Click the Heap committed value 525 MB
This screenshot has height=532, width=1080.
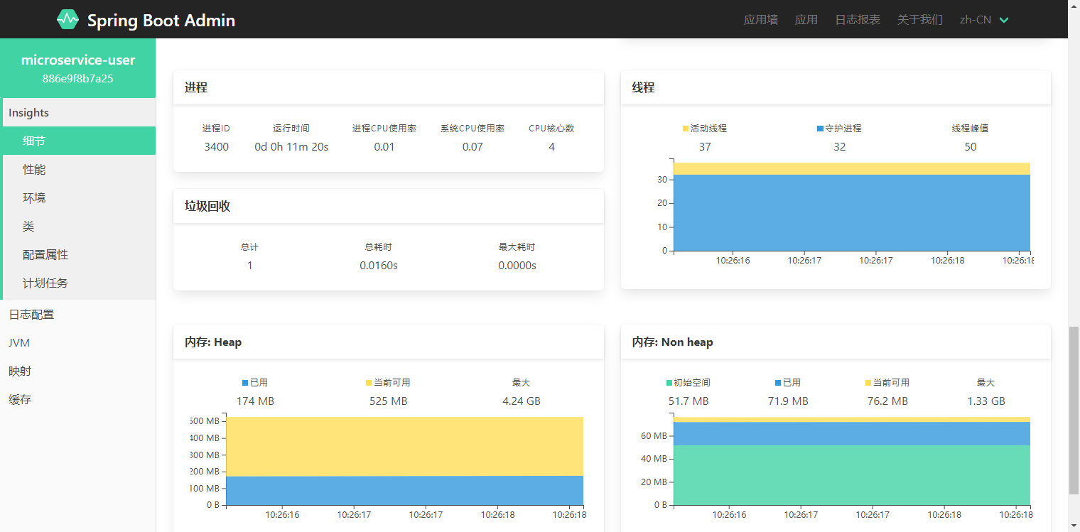point(389,401)
